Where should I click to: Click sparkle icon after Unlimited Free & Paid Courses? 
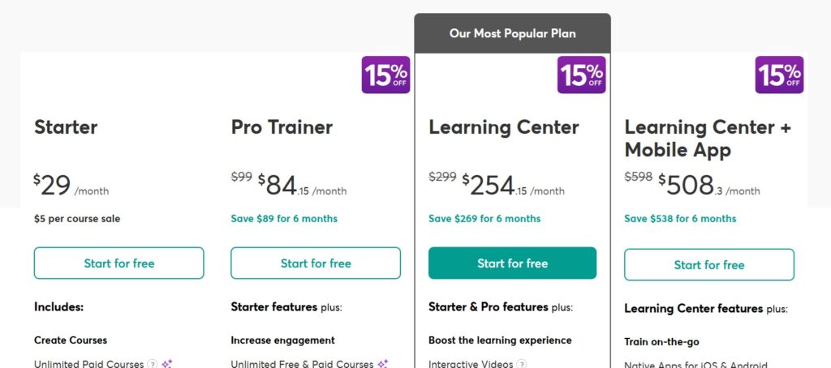(383, 364)
